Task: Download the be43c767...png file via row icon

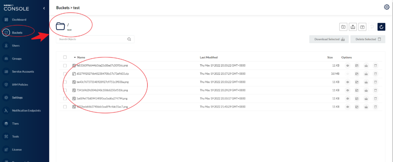Action: pyautogui.click(x=366, y=82)
